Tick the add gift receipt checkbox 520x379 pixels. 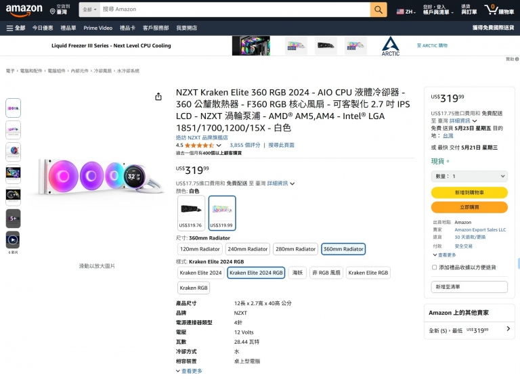coord(434,267)
